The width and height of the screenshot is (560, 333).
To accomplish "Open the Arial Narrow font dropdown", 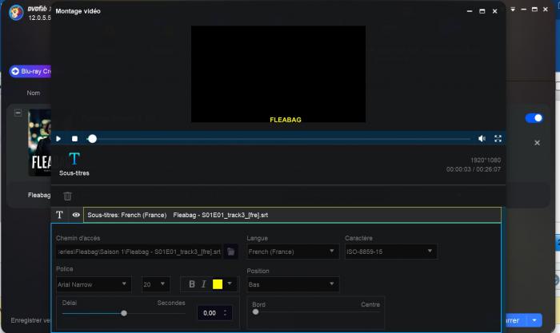I will (94, 284).
